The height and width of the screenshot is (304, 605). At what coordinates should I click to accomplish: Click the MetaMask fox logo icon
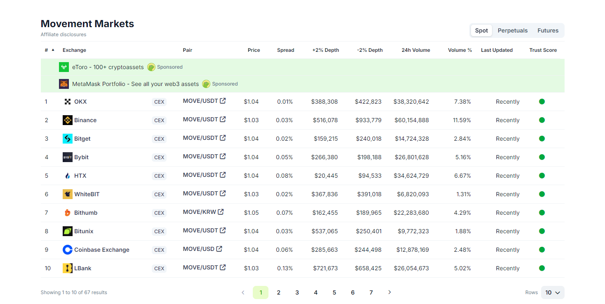64,84
